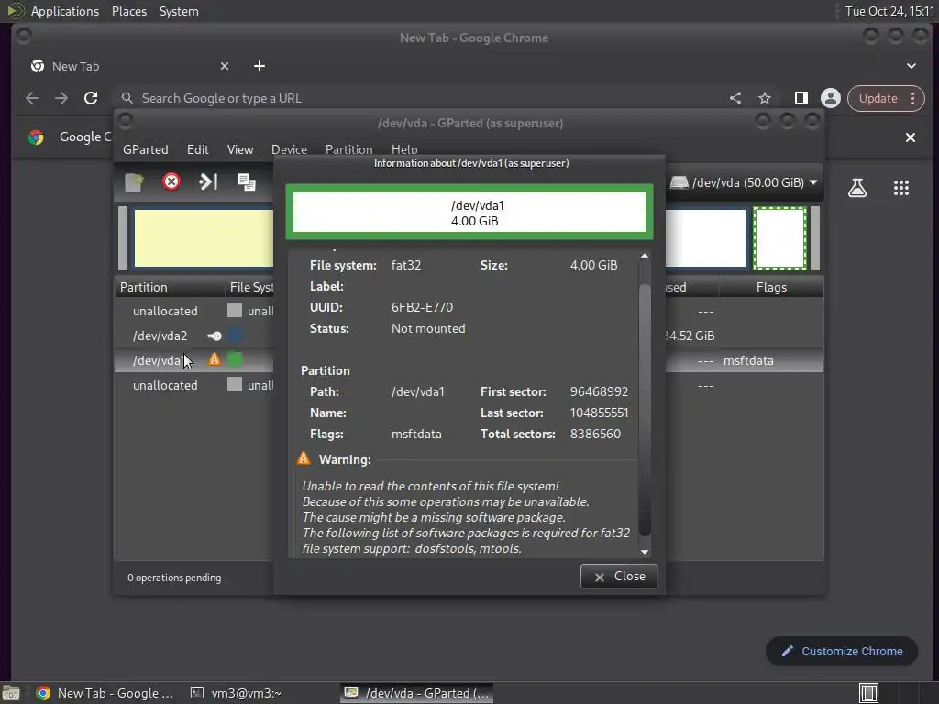This screenshot has height=704, width=939.
Task: Click the Partition column header
Action: click(170, 287)
